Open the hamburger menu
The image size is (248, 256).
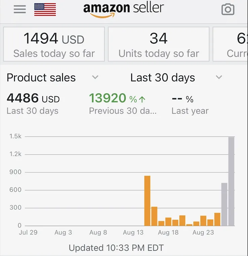coord(19,9)
